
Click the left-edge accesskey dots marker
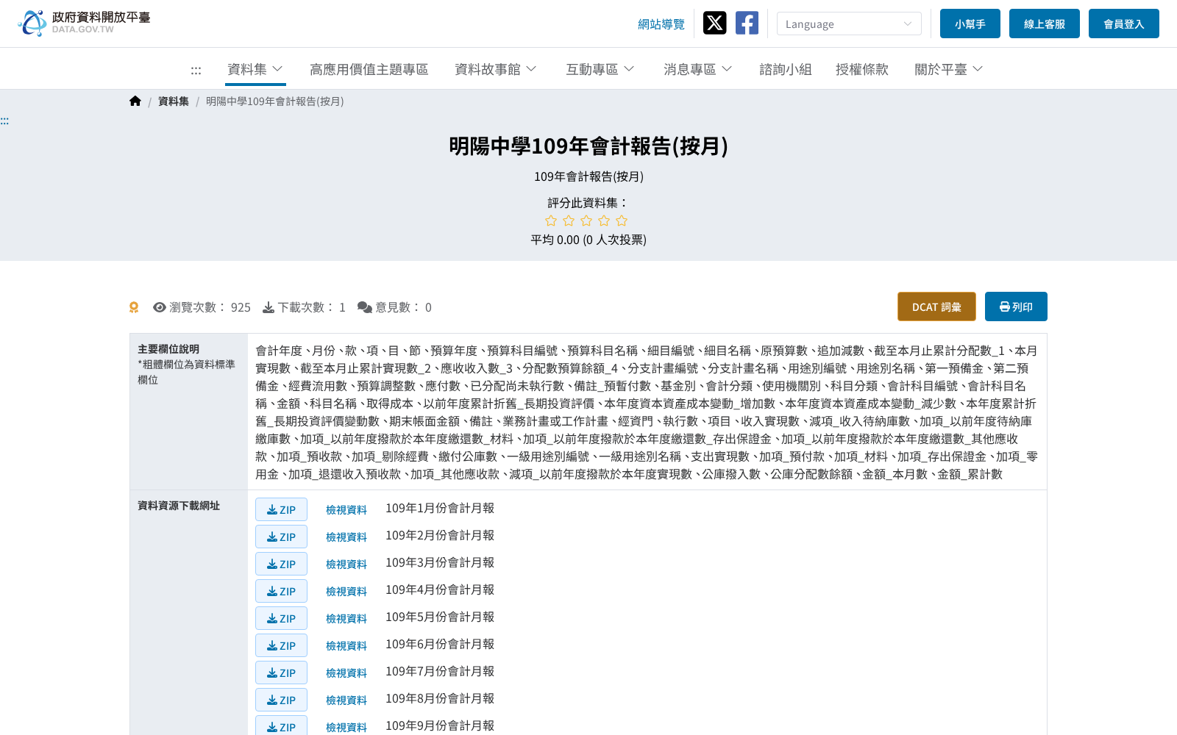click(4, 121)
